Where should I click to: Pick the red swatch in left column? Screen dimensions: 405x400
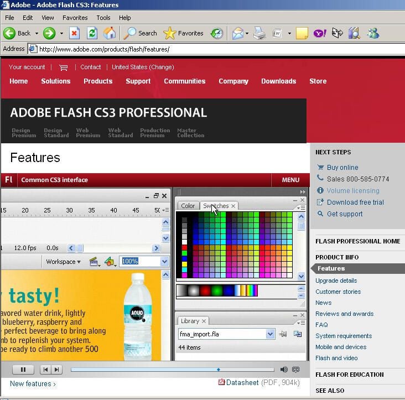(184, 248)
